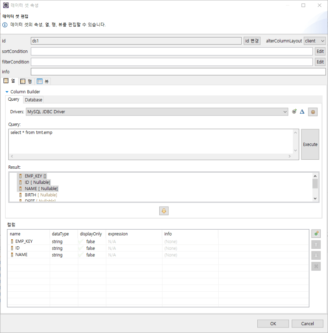This screenshot has height=333, width=328.
Task: Toggle displayOnly checkbox for NAME row
Action: click(x=81, y=255)
